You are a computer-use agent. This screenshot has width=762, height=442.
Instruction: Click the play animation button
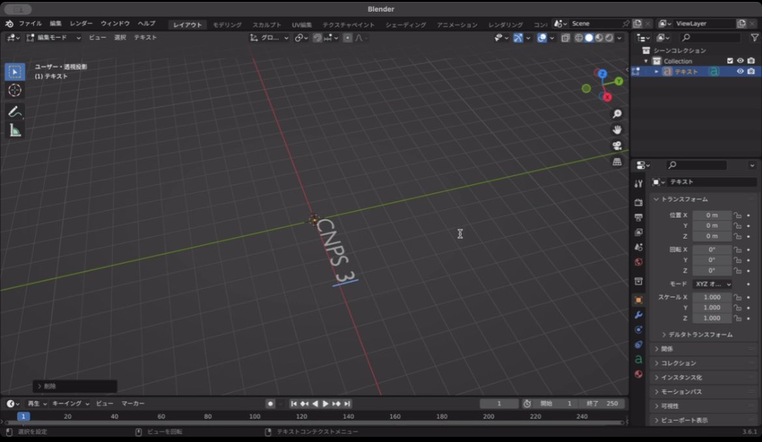(326, 404)
